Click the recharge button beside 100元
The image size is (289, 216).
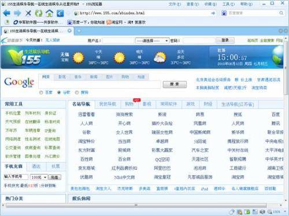pos(54,177)
